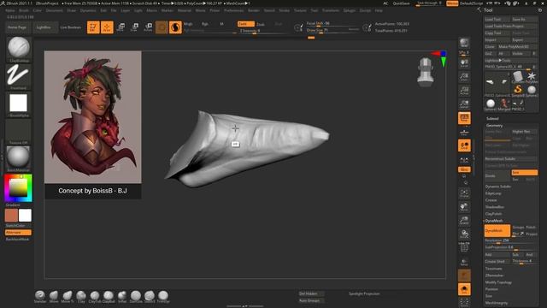Screen dimensions: 547x308
Task: Open the Brush menu
Action: coord(24,11)
